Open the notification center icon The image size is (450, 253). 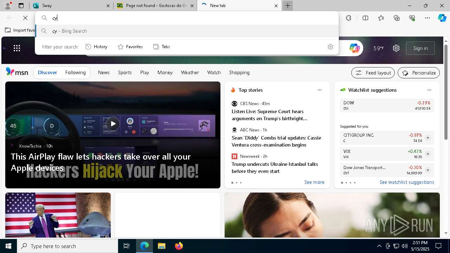point(438,246)
